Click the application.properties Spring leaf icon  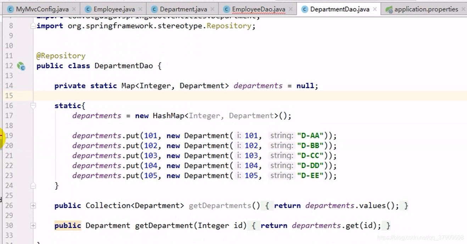click(x=389, y=9)
